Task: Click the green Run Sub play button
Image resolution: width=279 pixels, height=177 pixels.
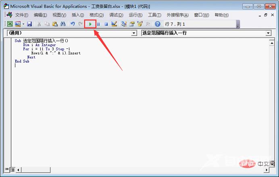Action: coord(90,24)
